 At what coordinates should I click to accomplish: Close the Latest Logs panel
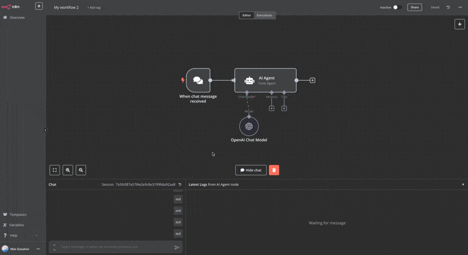coord(463,184)
